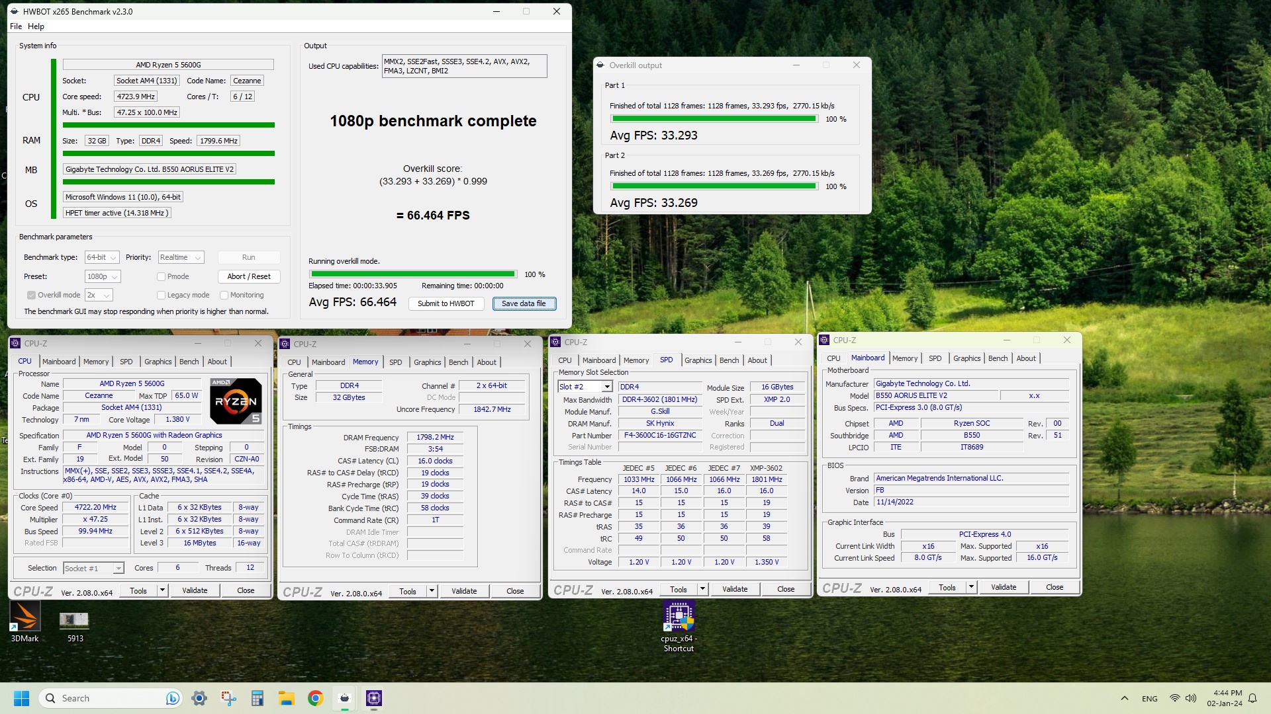
Task: Enable the Pmode checkbox
Action: (x=161, y=276)
